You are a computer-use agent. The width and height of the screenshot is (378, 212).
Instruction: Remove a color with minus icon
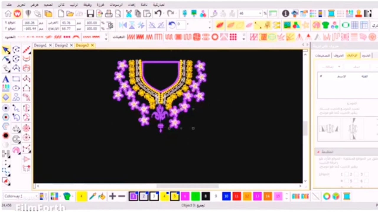pos(122,196)
